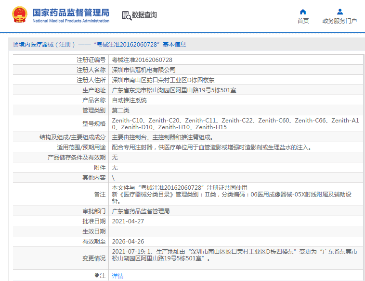Select remark text 本文件与注册证共同使用
The height and width of the screenshot is (281, 365).
point(180,188)
